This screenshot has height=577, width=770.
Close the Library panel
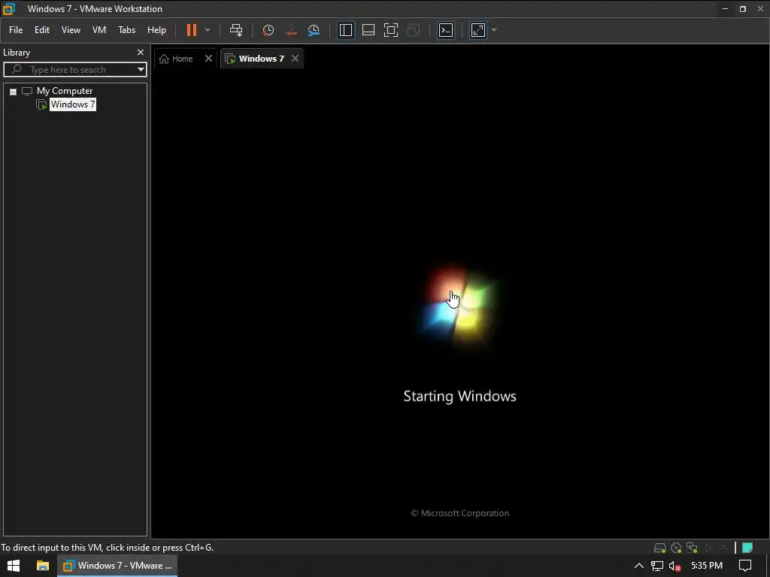click(x=141, y=52)
